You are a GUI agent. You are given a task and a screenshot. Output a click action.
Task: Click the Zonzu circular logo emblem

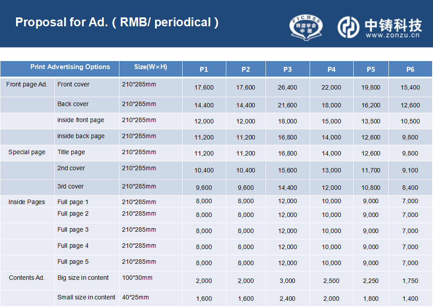tap(348, 27)
